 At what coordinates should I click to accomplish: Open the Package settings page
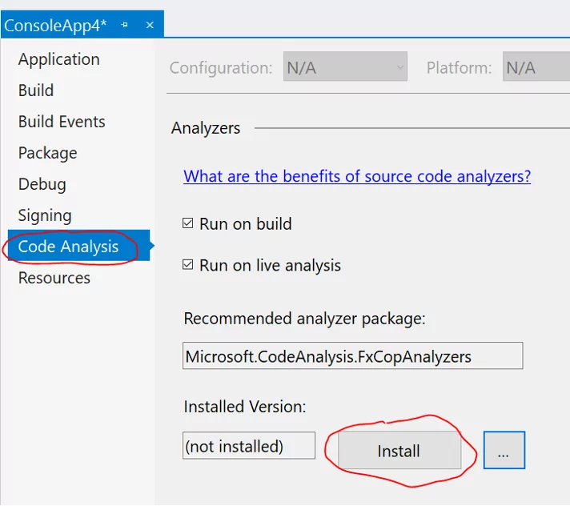click(47, 153)
